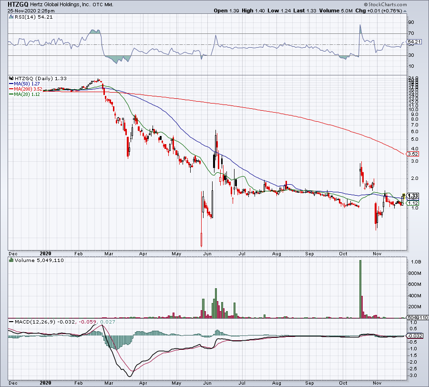Viewport: 429px width, 387px height.
Task: Select the 54.21 RSI value tag
Action: [x=414, y=42]
